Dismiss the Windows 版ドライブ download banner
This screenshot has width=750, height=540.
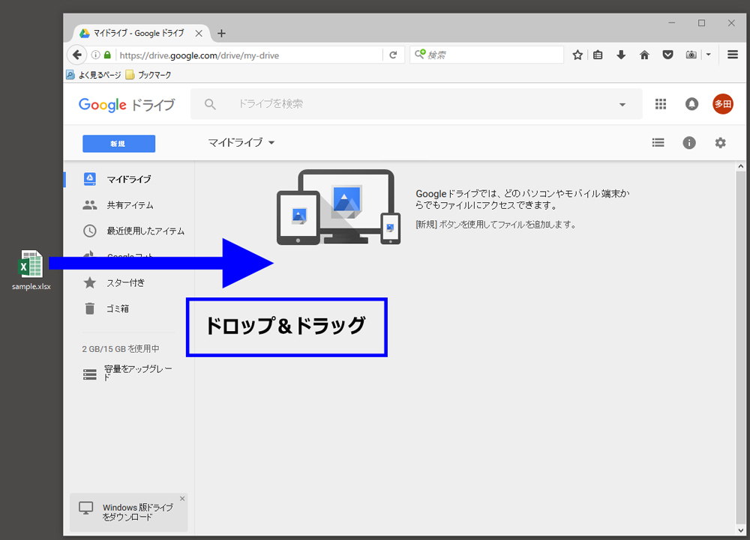182,499
